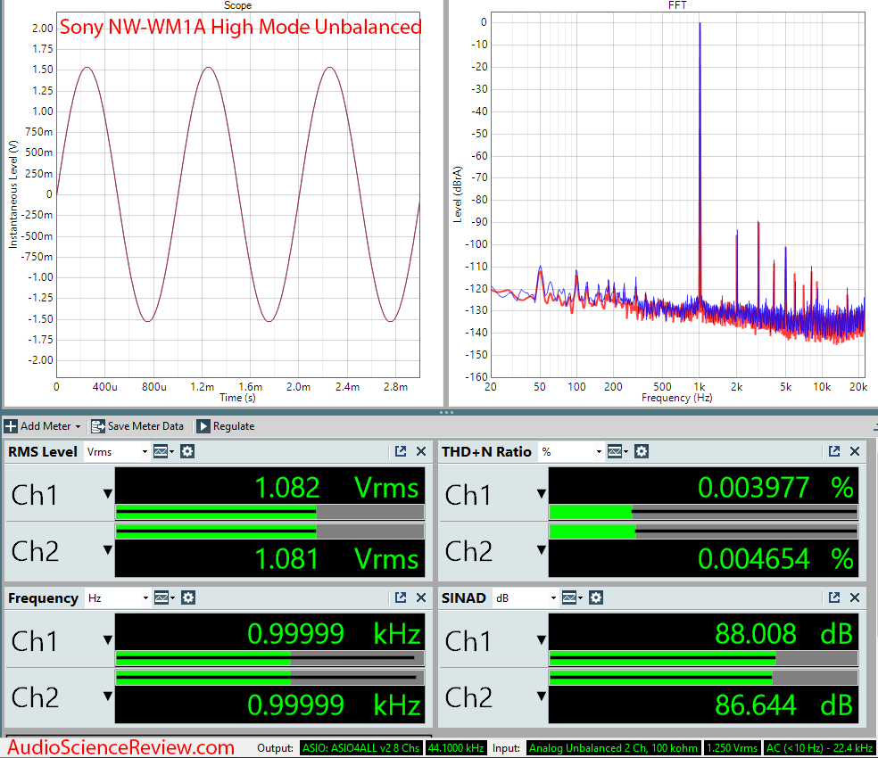Viewport: 878px width, 758px height.
Task: Click the 88.008 dB SINAD reading
Action: pos(784,634)
